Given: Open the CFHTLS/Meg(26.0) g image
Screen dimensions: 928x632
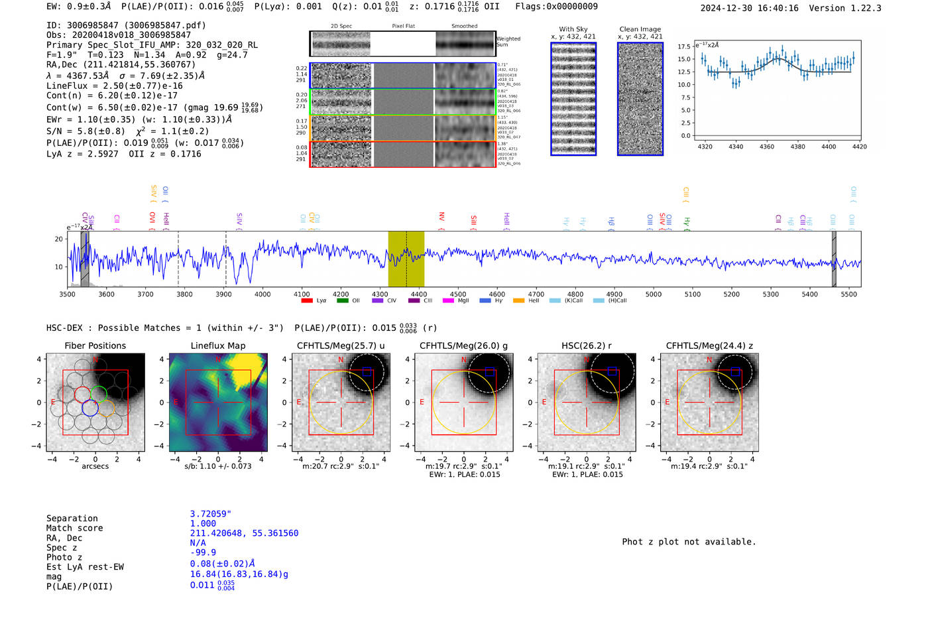Looking at the screenshot, I should (x=463, y=403).
